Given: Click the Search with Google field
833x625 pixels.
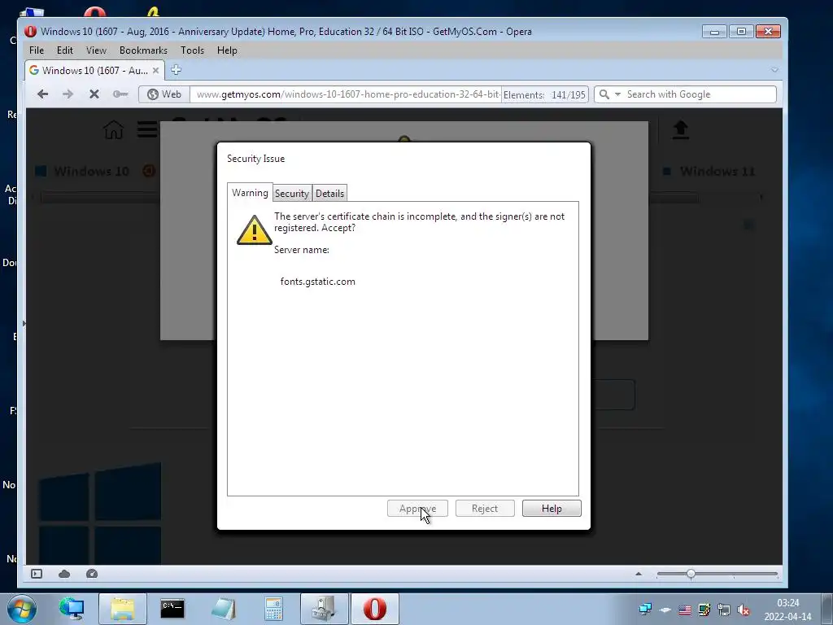Looking at the screenshot, I should tap(685, 94).
